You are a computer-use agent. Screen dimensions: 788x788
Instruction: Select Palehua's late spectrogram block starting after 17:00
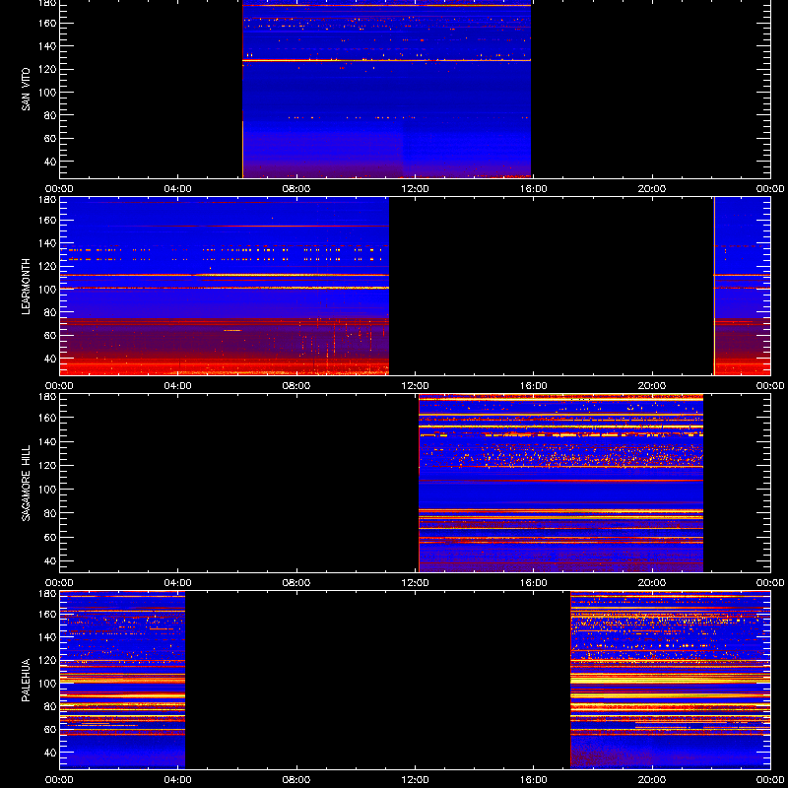671,680
